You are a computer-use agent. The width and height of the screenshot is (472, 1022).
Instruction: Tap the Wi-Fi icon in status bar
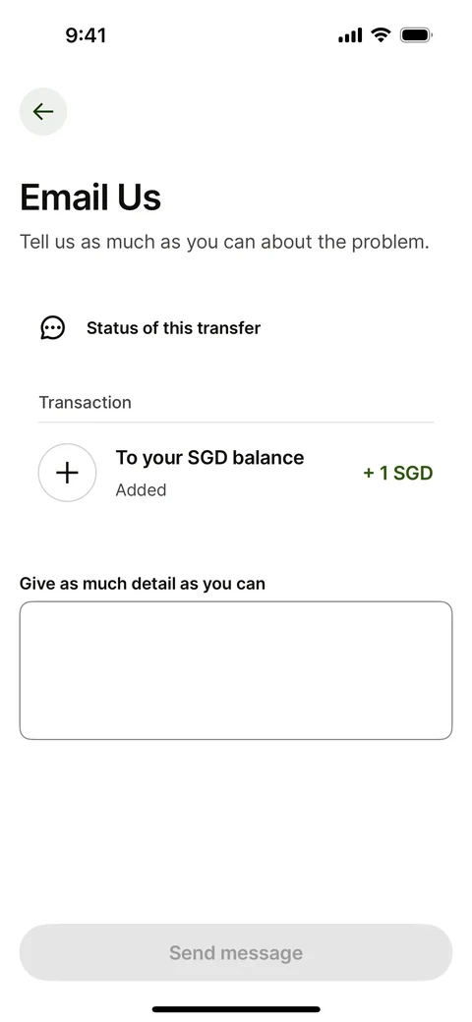(x=381, y=34)
